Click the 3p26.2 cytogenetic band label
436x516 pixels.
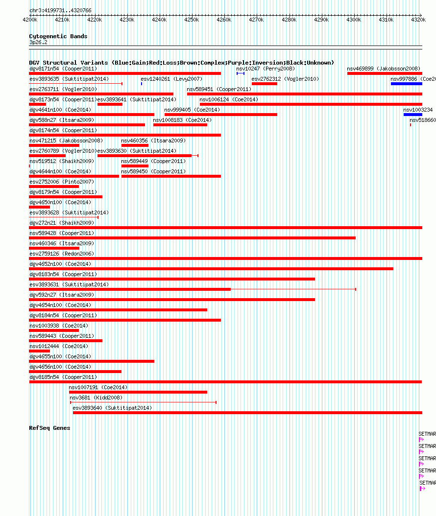click(38, 43)
